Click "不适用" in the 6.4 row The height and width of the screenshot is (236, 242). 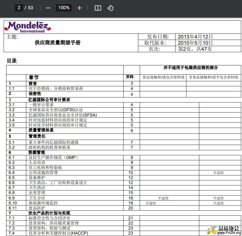218,173
